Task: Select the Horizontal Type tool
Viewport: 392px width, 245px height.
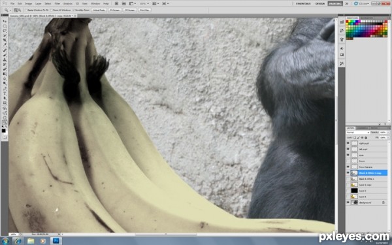Action: 5,93
